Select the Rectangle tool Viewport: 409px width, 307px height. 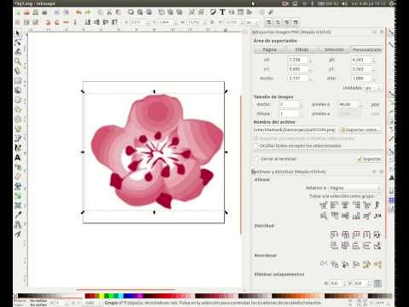click(18, 80)
